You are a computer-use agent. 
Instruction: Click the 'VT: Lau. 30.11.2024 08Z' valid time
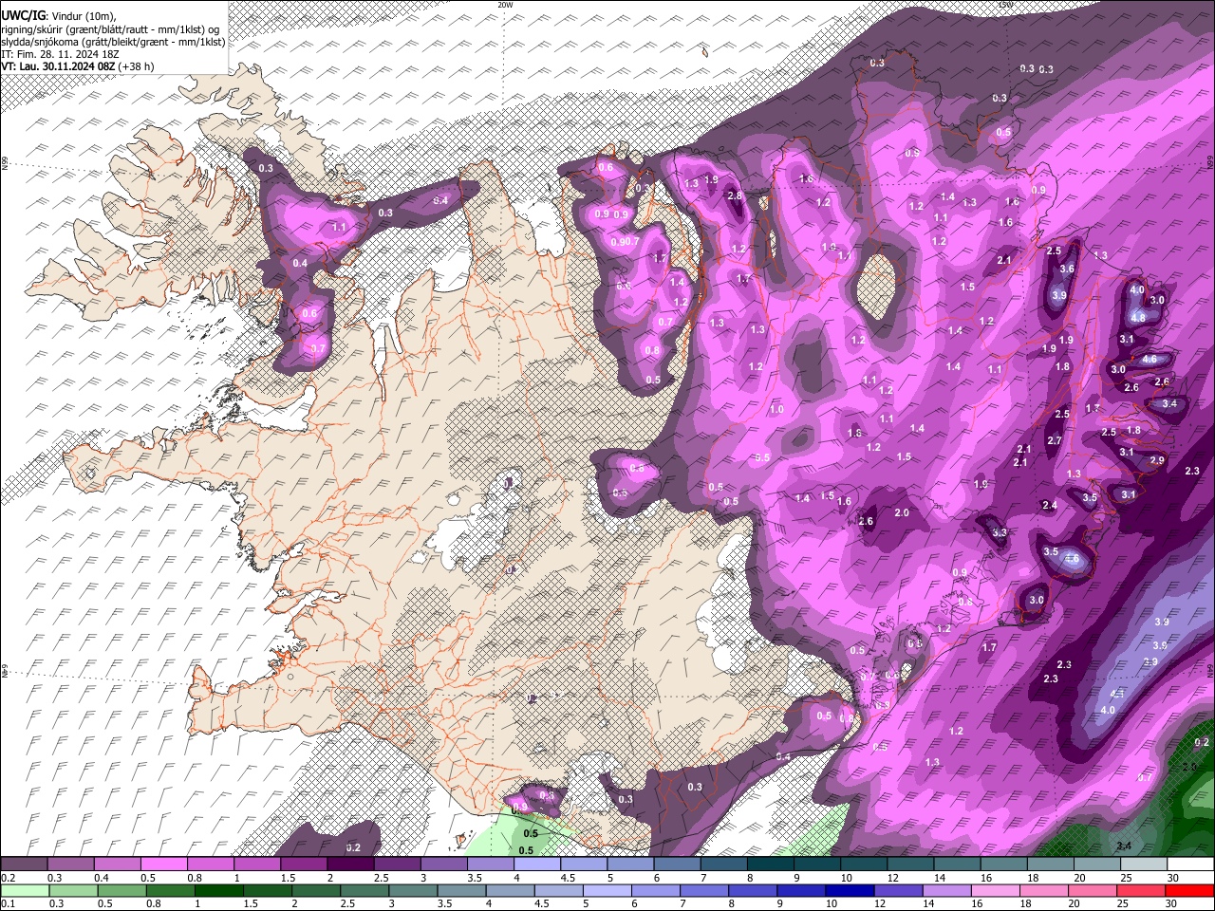59,66
